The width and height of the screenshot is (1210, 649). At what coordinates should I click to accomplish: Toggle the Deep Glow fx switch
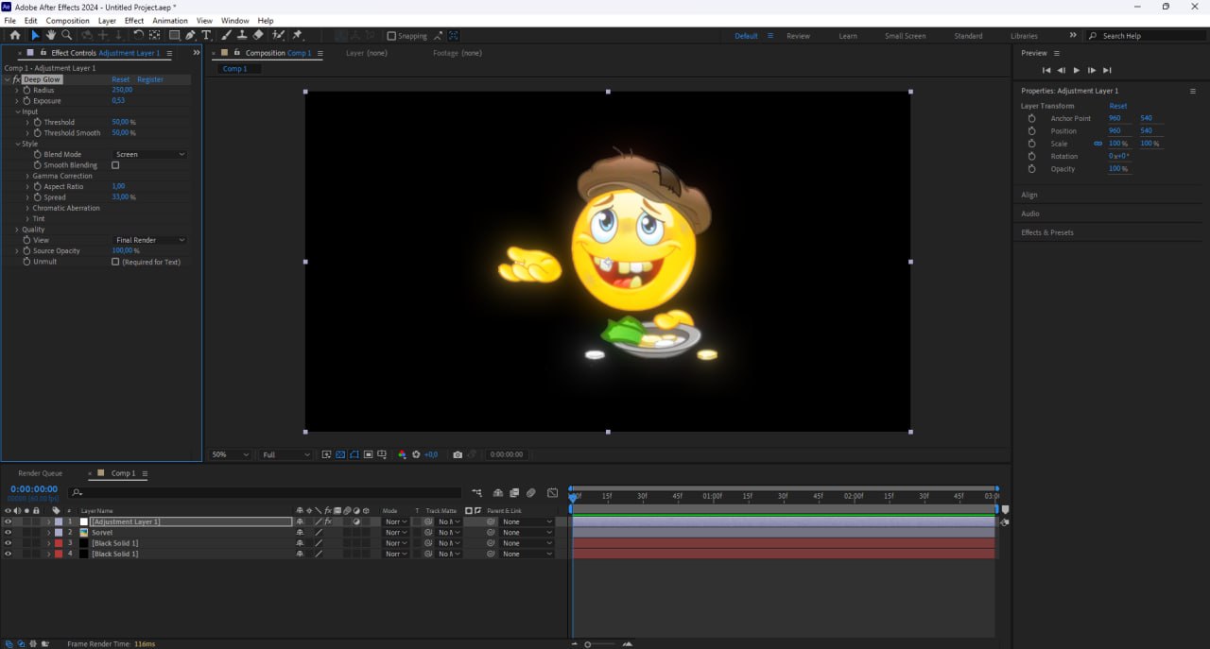(x=17, y=79)
